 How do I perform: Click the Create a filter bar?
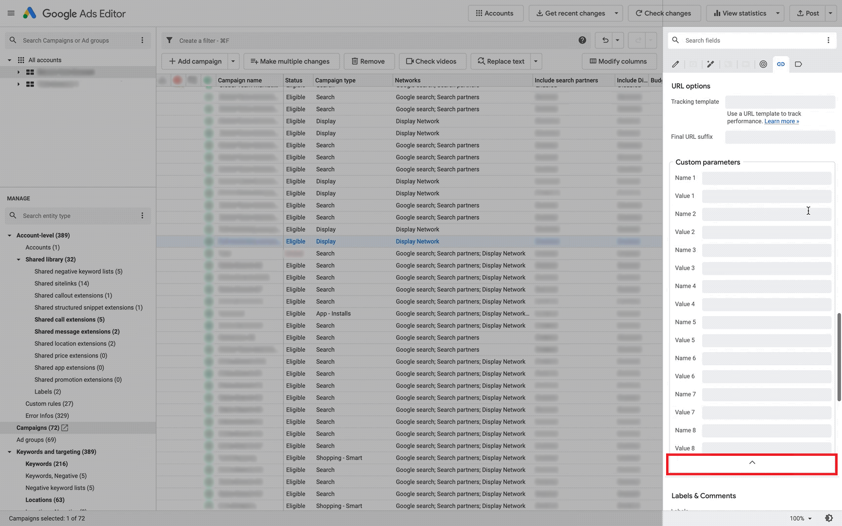(374, 40)
